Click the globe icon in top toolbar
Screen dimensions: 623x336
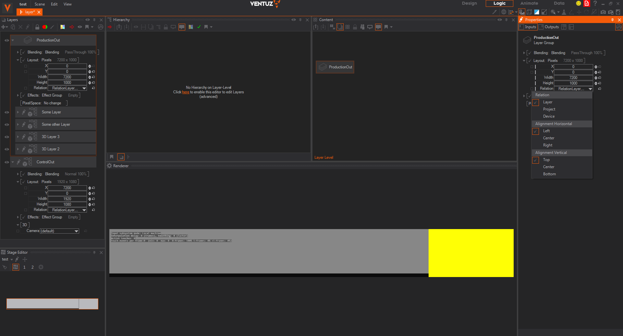pyautogui.click(x=504, y=12)
